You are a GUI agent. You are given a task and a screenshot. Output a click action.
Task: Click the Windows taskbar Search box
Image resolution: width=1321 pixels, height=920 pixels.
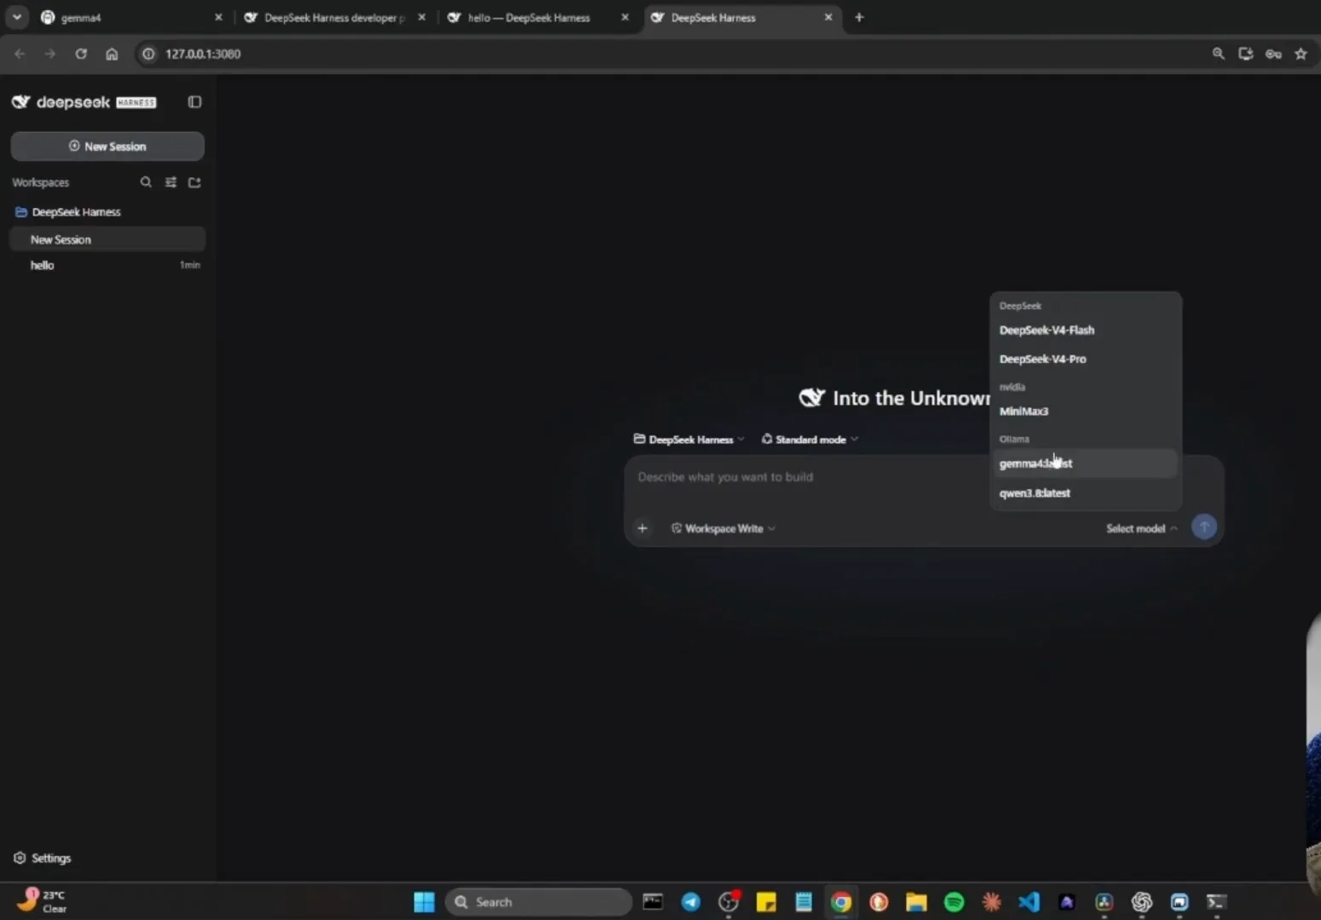[539, 901]
